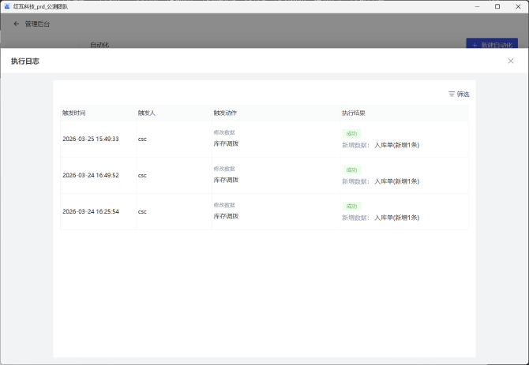Select log entry 2026-03-25 15:49:33
Viewport: 529px width, 365px height.
91,139
